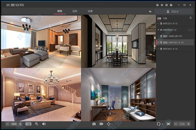The image size is (196, 130).
Task: Switch to the 回放 tab
Action: [x=75, y=11]
